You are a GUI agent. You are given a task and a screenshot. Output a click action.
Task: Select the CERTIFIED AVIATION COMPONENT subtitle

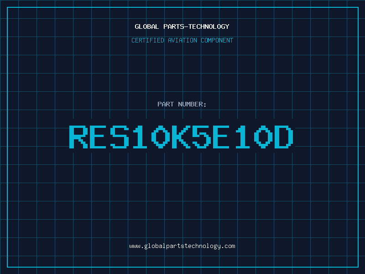click(x=182, y=40)
